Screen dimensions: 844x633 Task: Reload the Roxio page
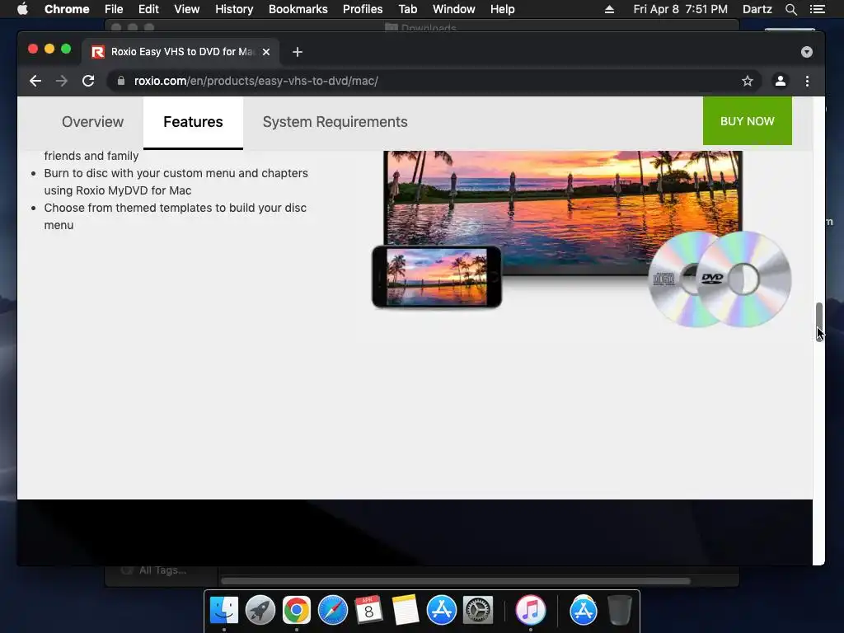(x=88, y=81)
